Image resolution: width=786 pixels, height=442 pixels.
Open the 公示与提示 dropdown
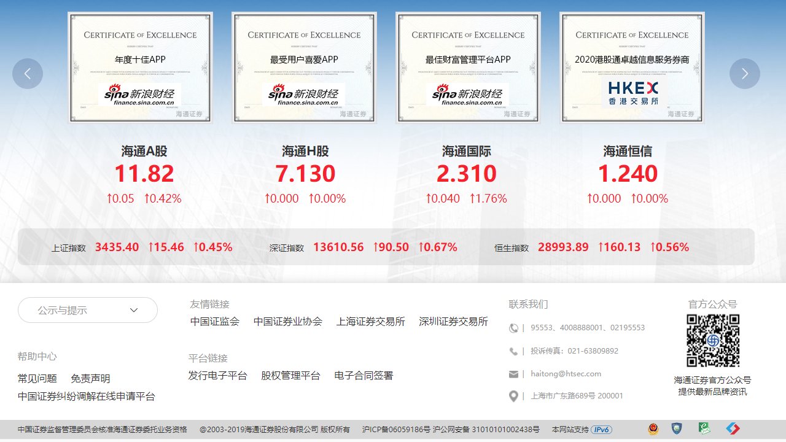point(88,310)
